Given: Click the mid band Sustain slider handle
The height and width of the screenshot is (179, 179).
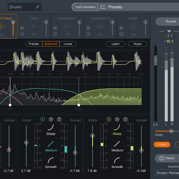Looking at the screenshot, I should click(x=75, y=153).
